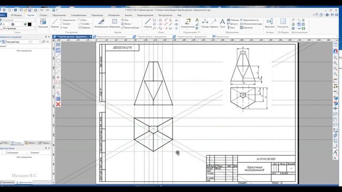Open the Измерение ribbon tab

pos(114,15)
